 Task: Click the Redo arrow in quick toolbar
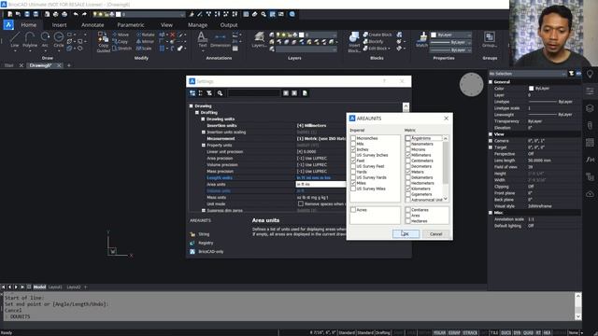(x=84, y=14)
